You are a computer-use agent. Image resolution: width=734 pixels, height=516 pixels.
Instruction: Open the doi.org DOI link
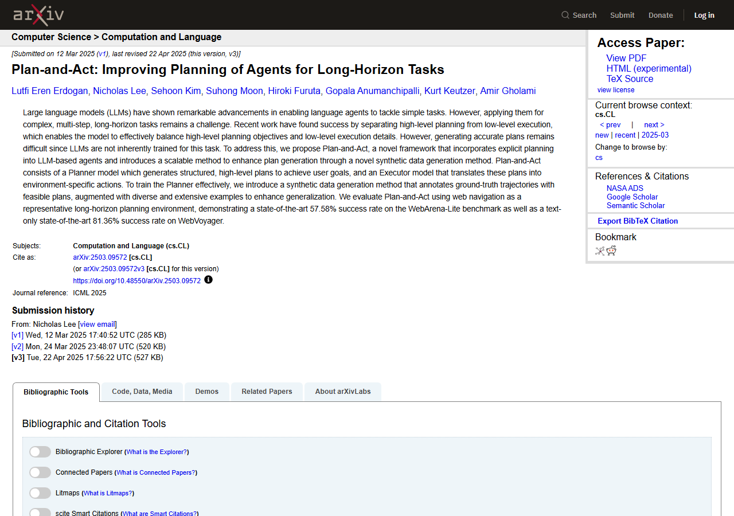click(137, 281)
